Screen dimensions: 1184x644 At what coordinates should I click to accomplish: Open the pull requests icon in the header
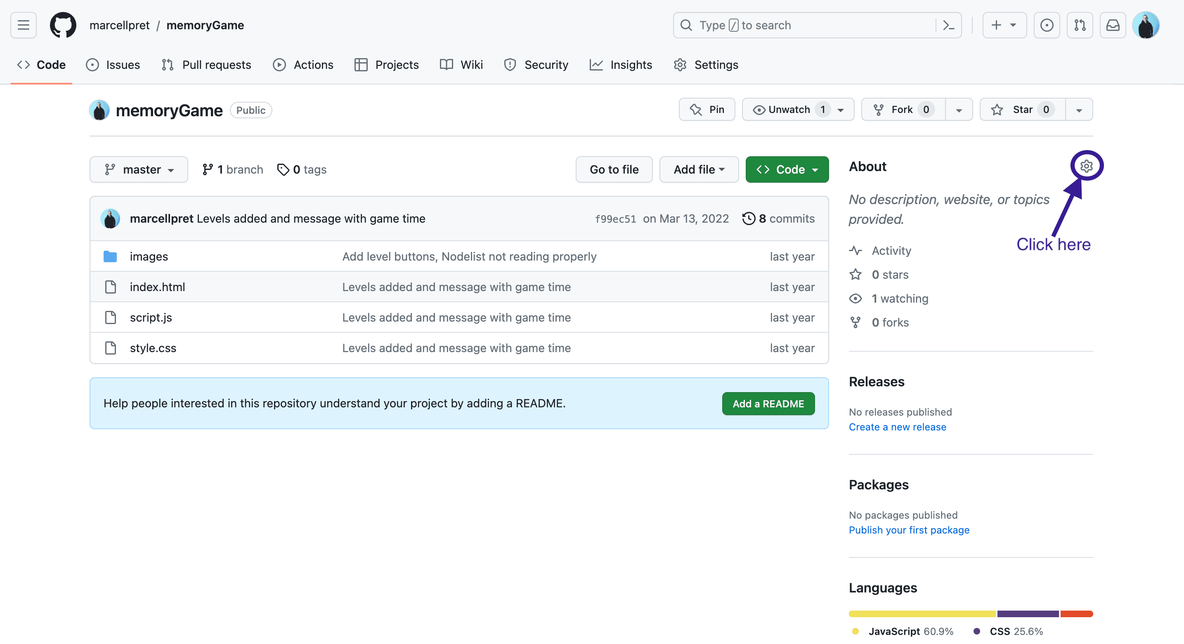coord(1080,25)
